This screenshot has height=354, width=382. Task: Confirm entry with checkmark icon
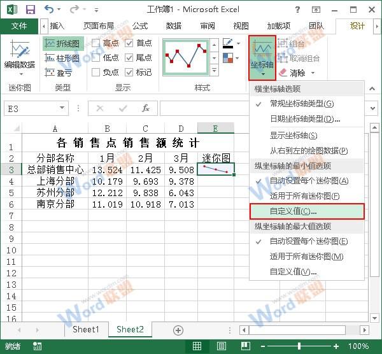point(123,108)
